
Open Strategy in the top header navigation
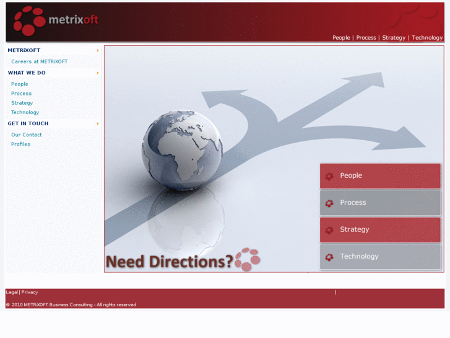pos(394,38)
